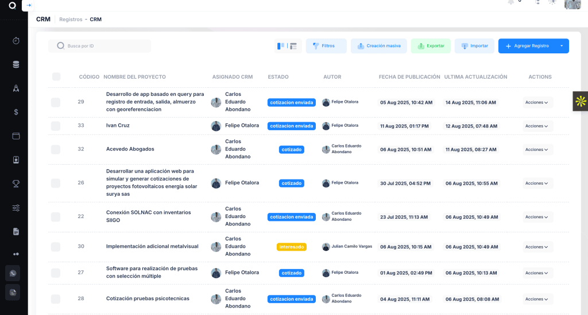Sort by the ESTADO column header

click(x=278, y=77)
